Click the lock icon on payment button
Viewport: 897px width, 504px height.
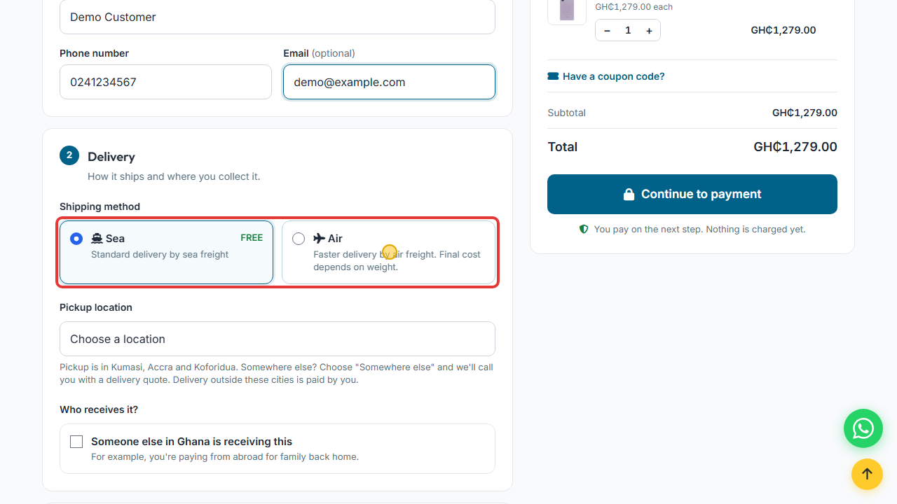point(629,195)
